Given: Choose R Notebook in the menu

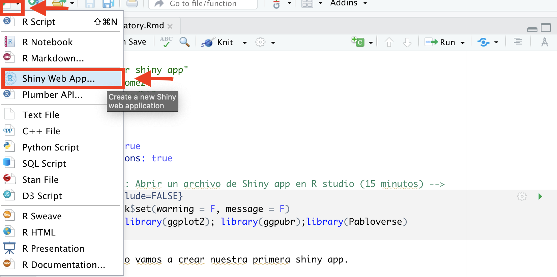Looking at the screenshot, I should coord(61,42).
